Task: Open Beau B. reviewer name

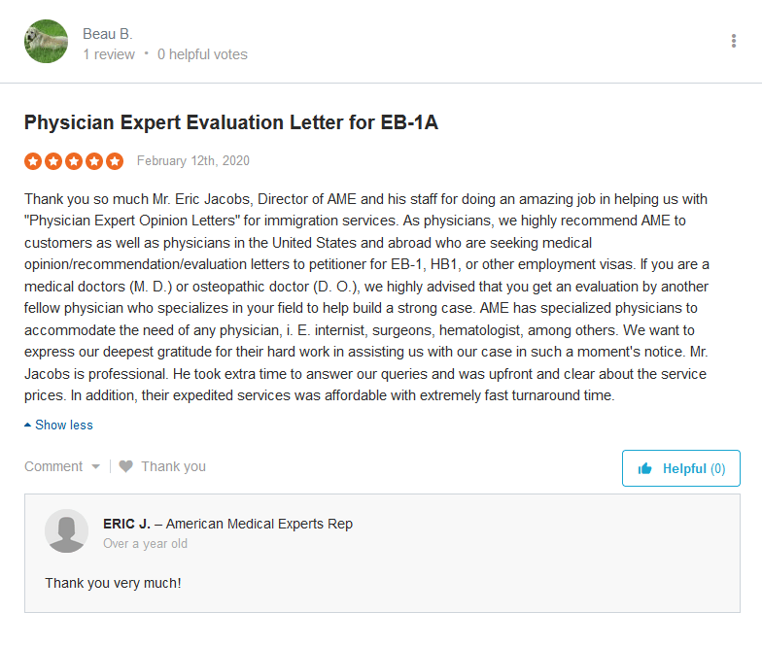Action: click(107, 34)
